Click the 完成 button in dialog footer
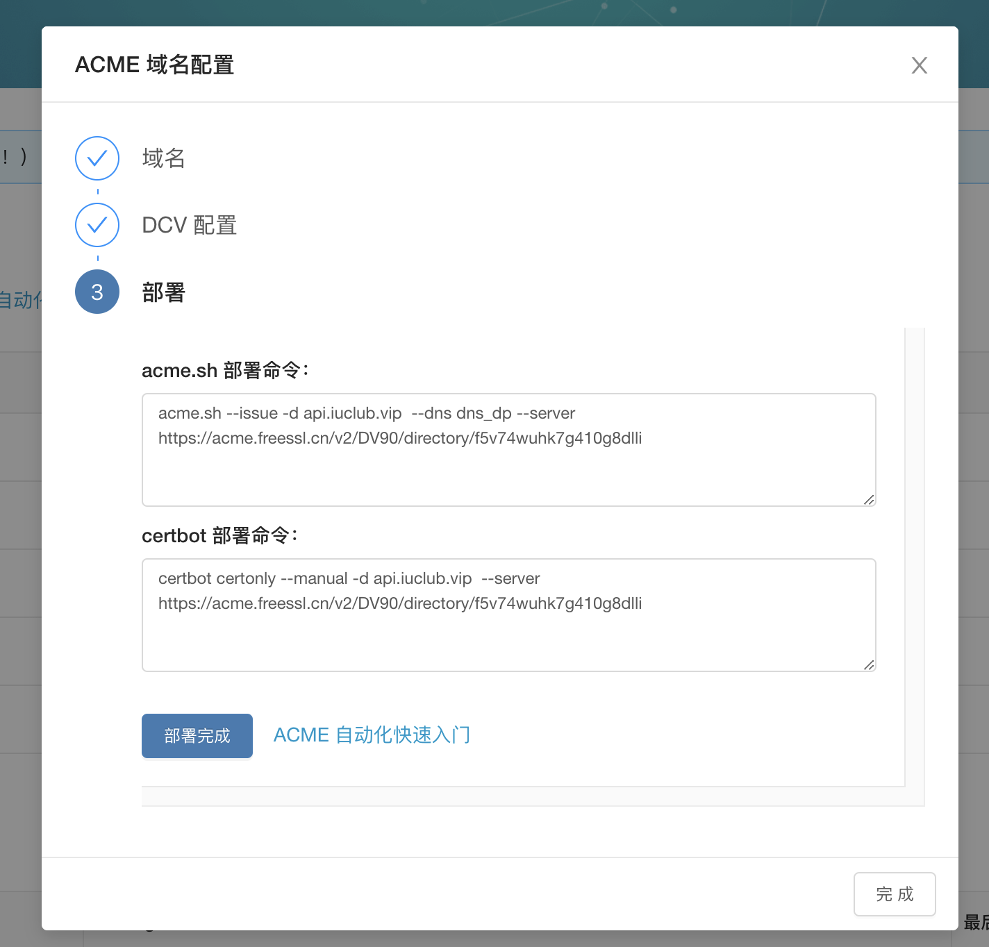 click(x=895, y=894)
